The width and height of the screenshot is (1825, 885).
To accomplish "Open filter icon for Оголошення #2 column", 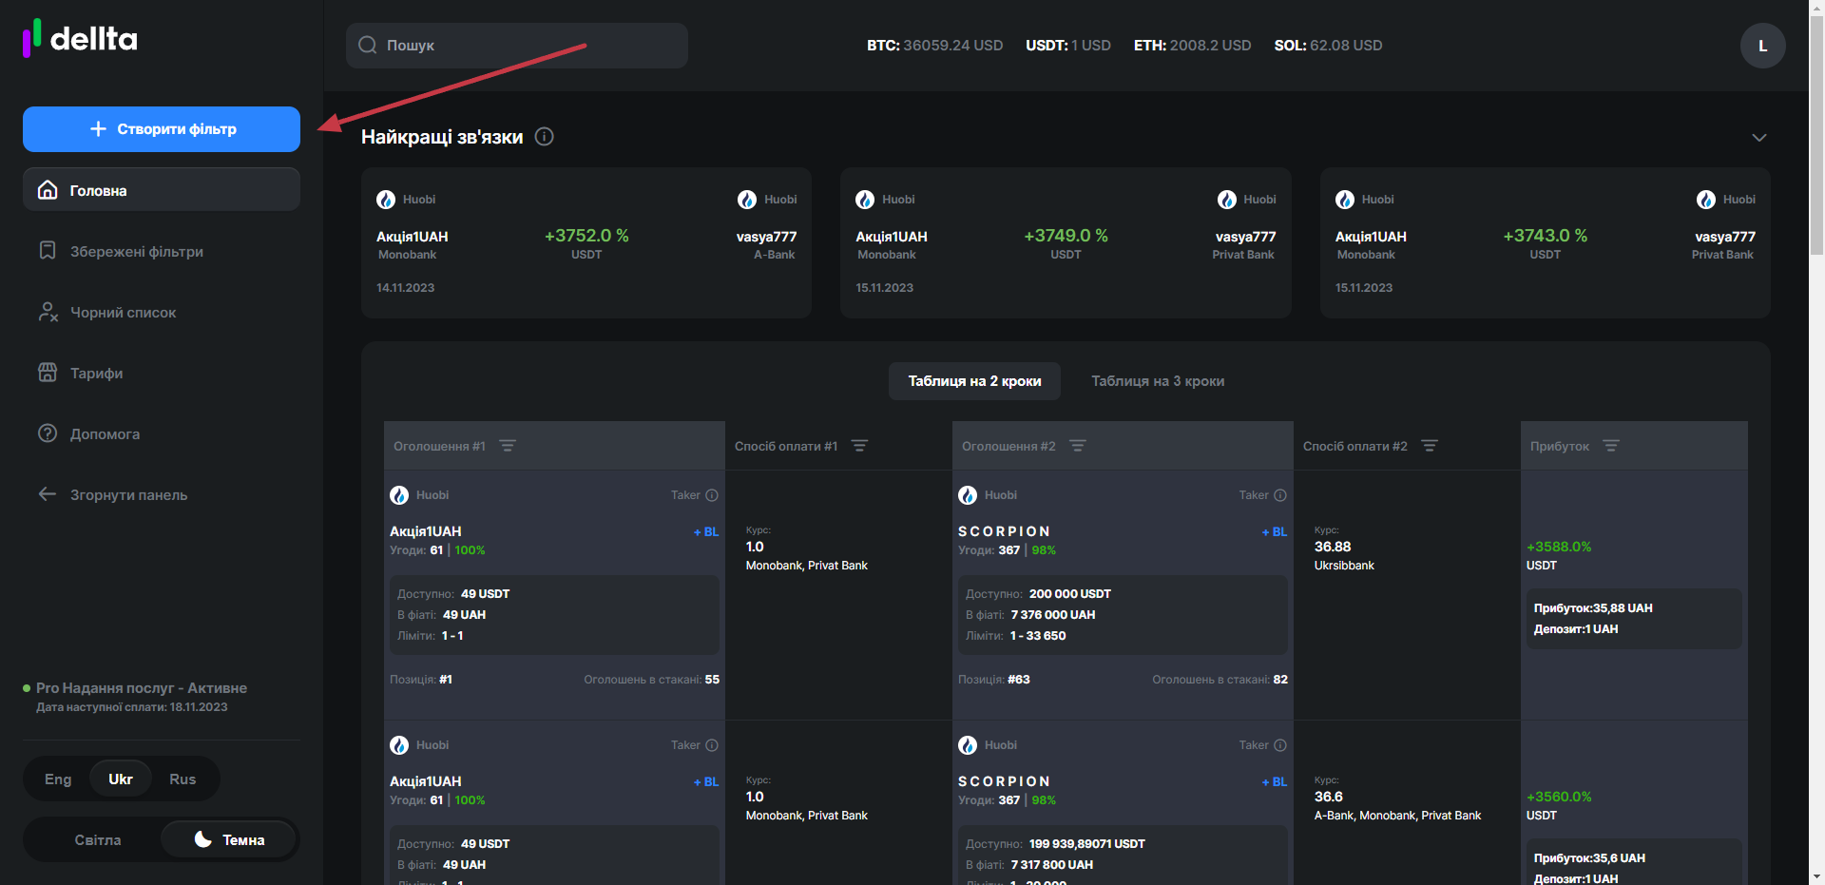I will coord(1077,446).
